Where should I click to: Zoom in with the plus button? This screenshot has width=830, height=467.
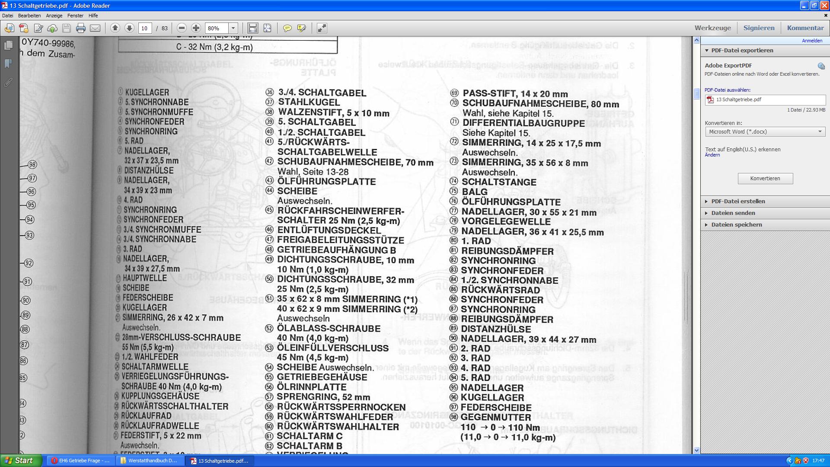pyautogui.click(x=196, y=28)
